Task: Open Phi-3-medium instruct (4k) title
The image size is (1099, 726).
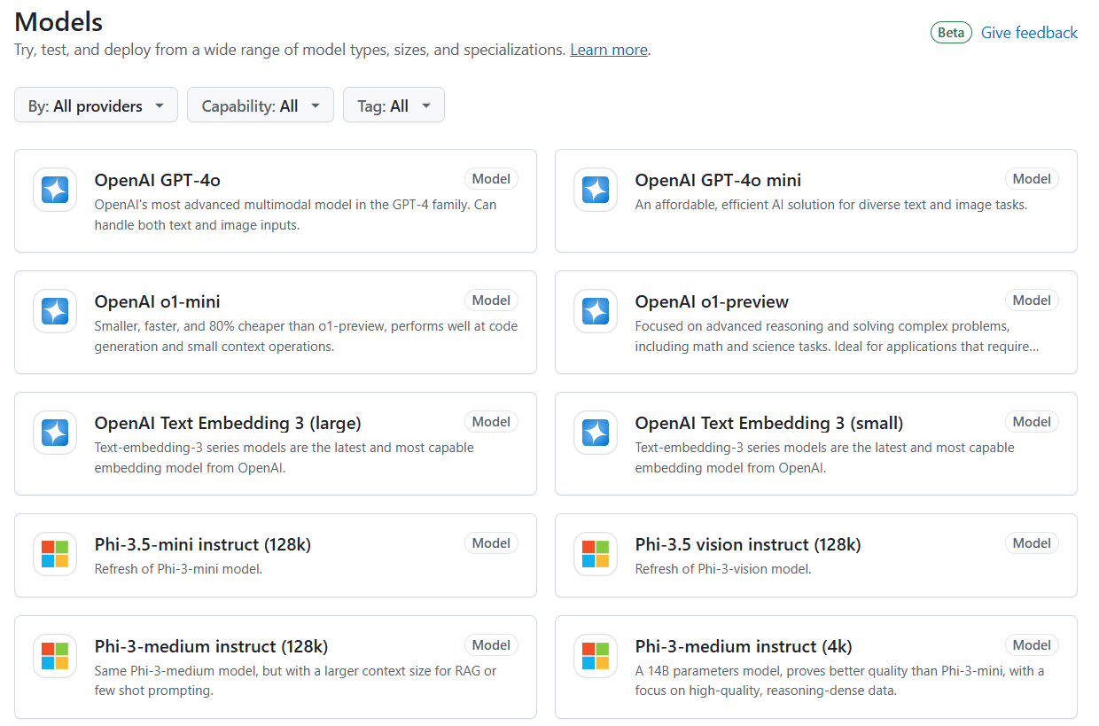Action: (744, 646)
